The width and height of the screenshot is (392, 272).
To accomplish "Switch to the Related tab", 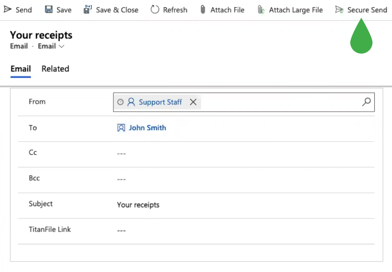I will click(x=55, y=69).
